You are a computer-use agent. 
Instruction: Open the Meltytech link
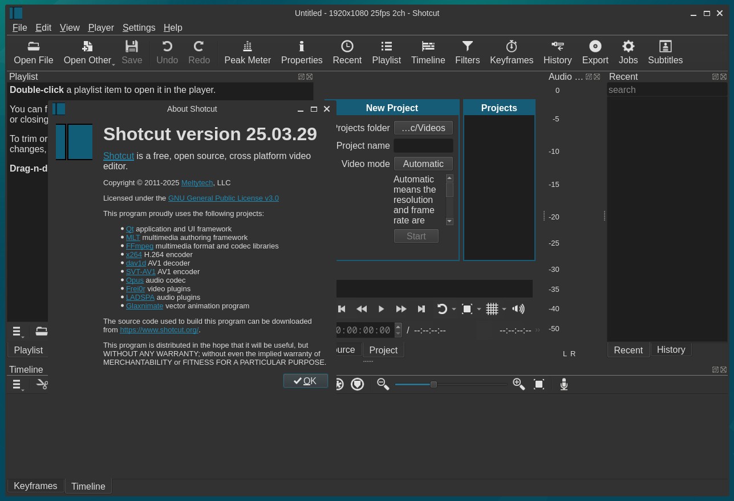(x=197, y=182)
